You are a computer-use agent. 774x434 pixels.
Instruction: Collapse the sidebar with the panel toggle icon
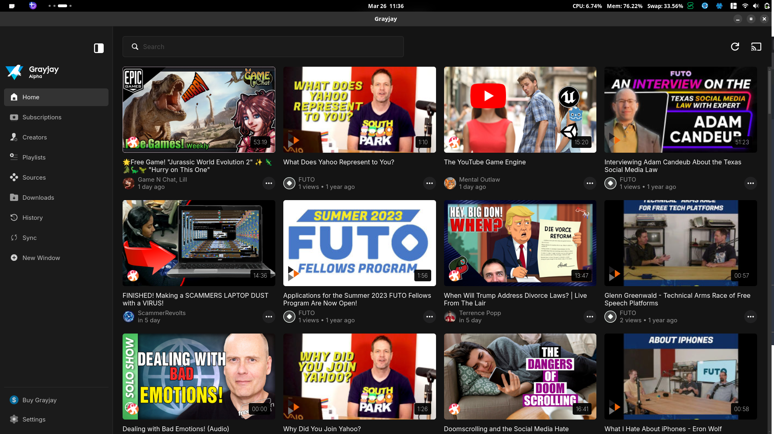(99, 48)
